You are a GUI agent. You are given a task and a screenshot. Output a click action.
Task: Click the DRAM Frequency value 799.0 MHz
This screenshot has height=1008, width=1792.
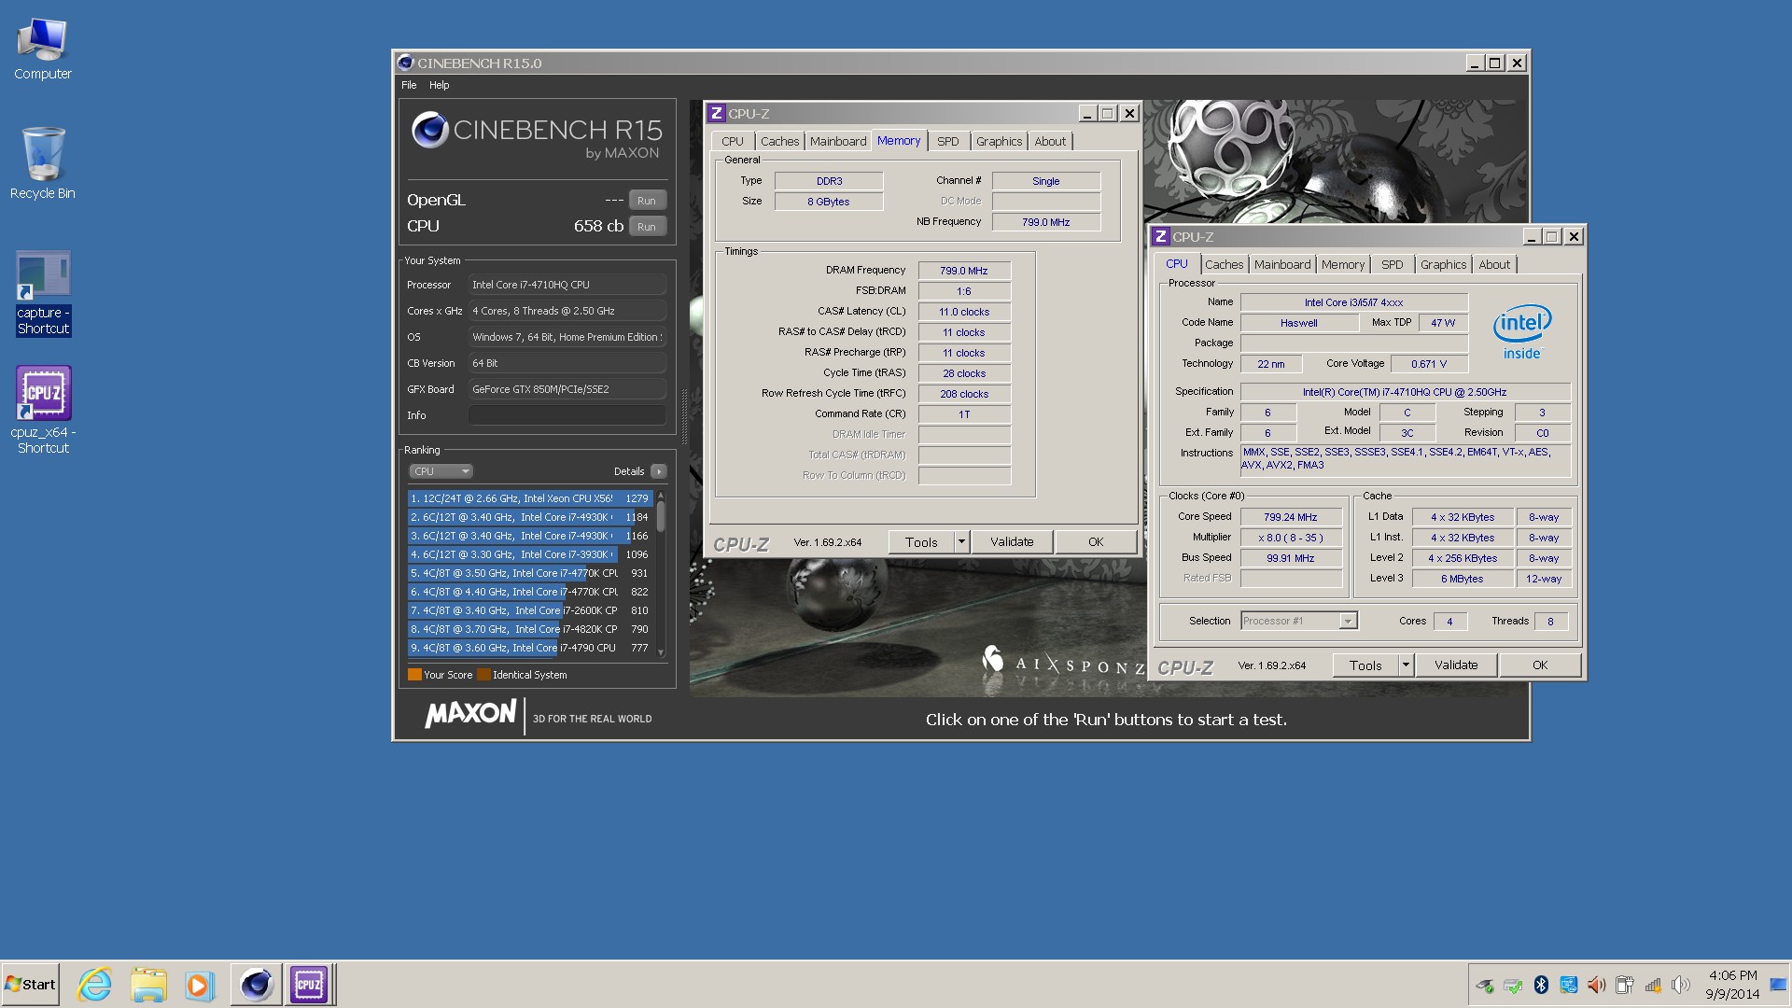[964, 271]
